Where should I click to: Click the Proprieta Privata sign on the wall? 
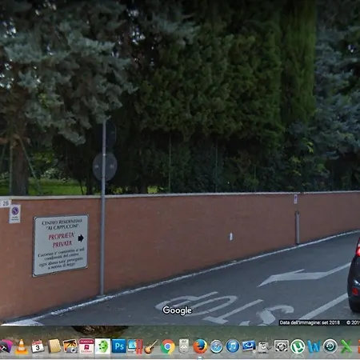click(x=61, y=245)
